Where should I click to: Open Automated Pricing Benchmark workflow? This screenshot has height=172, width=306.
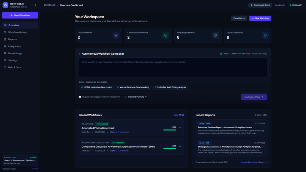click(98, 128)
